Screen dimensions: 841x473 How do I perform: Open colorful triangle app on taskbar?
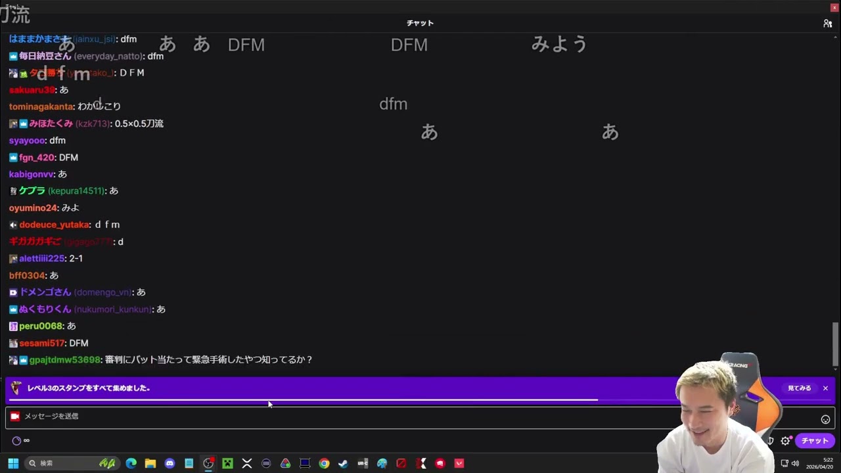[285, 463]
